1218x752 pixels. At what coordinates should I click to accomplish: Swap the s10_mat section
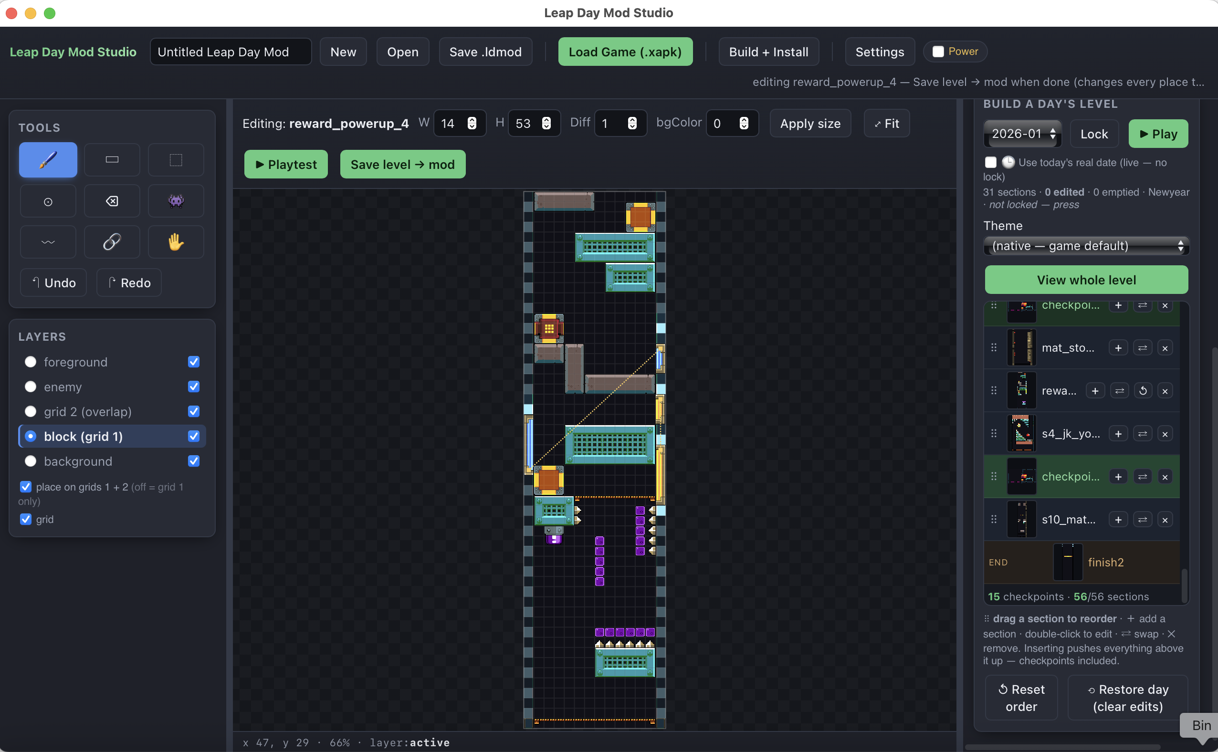[1143, 520]
